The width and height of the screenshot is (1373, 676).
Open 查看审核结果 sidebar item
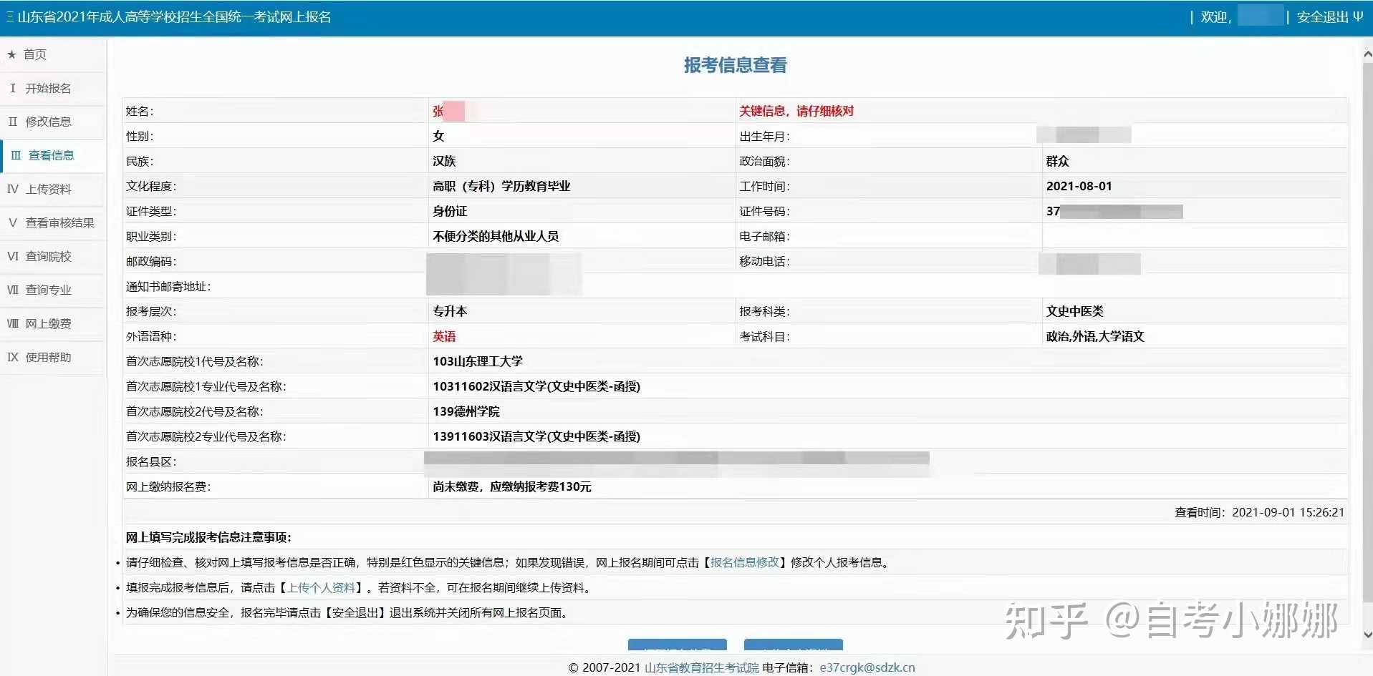(53, 222)
